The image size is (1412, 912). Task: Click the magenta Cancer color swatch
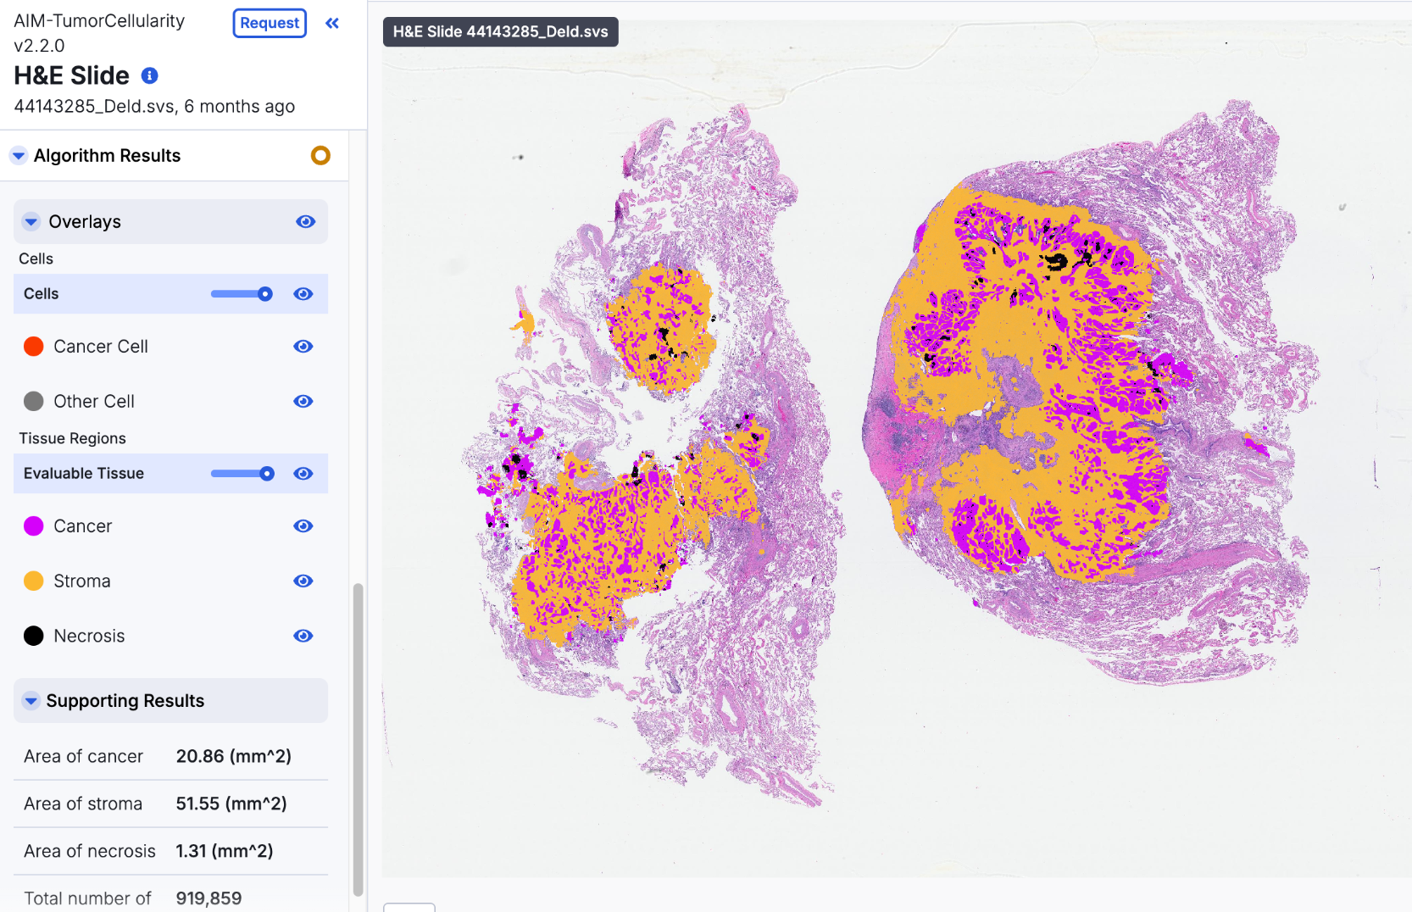[34, 526]
